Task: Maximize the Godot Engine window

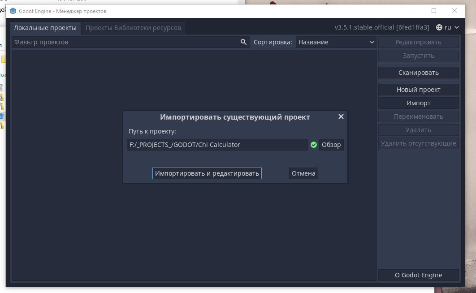Action: coord(434,11)
